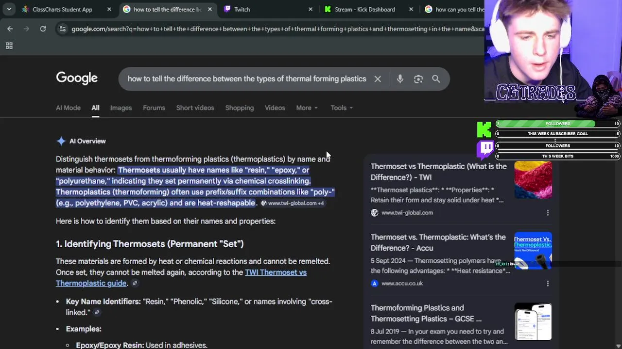Click 'Key Name Identifiers:' bullet text
Viewport: 622px width, 349px height.
tap(103, 301)
